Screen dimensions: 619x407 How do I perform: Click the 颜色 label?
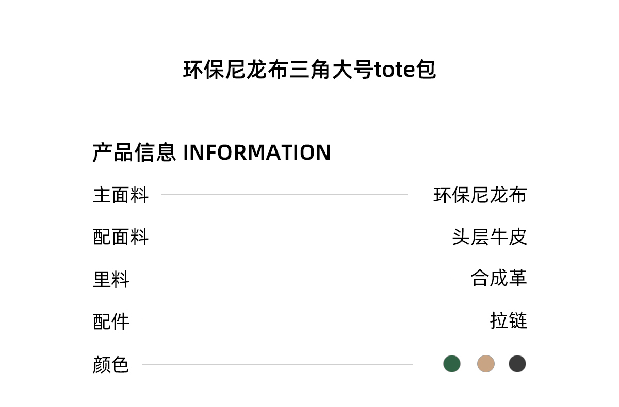111,365
